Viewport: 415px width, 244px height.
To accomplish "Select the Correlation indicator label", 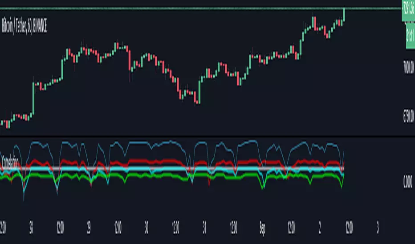I will 10,163.
